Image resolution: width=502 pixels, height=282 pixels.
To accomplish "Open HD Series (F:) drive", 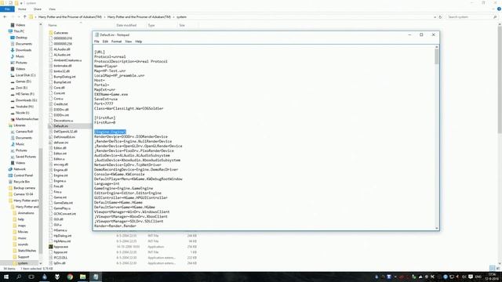I will [x=24, y=94].
